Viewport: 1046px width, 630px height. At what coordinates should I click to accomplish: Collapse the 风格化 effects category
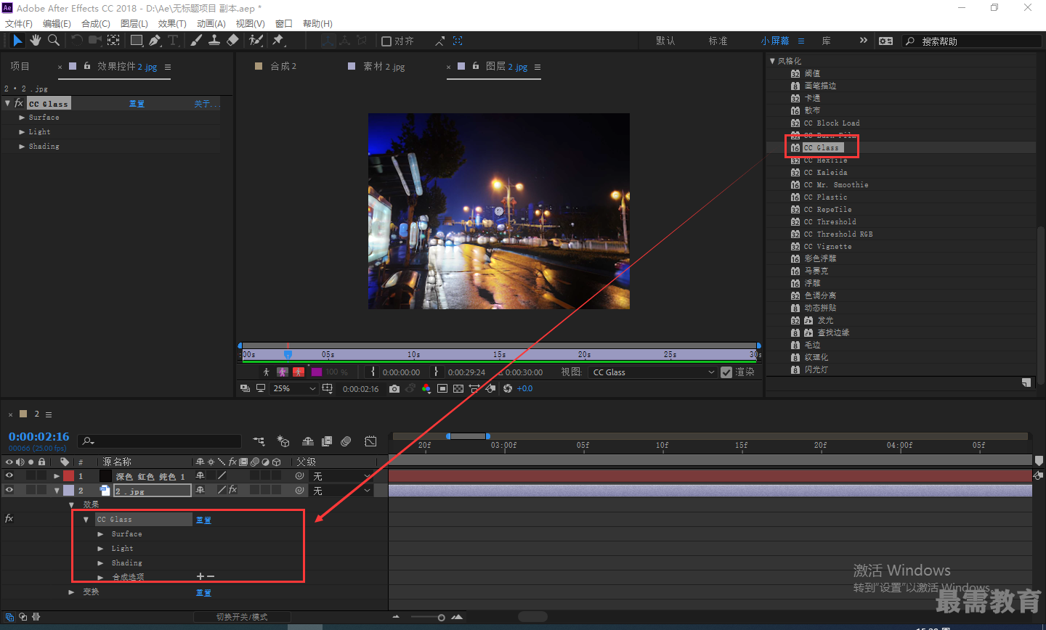point(772,61)
